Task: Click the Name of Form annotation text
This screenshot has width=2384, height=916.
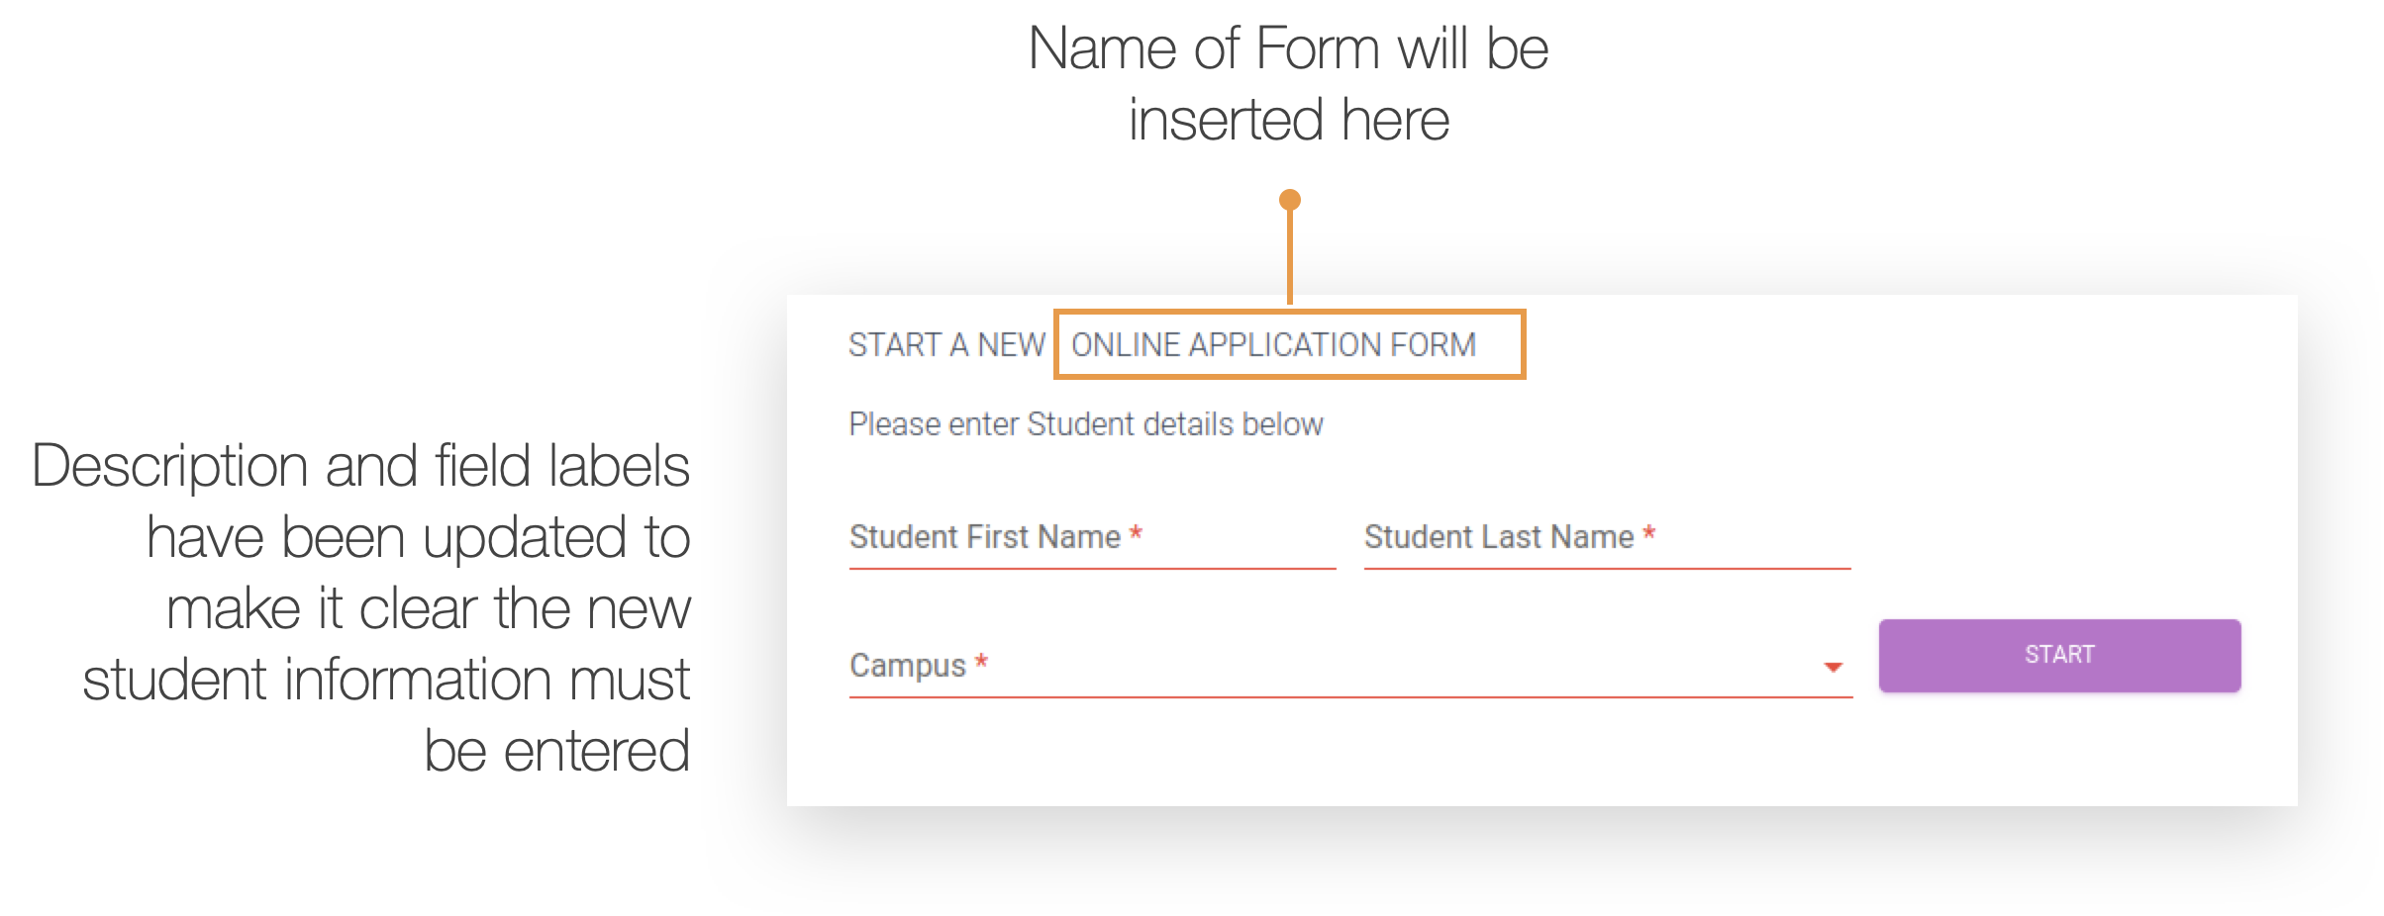Action: click(1287, 49)
